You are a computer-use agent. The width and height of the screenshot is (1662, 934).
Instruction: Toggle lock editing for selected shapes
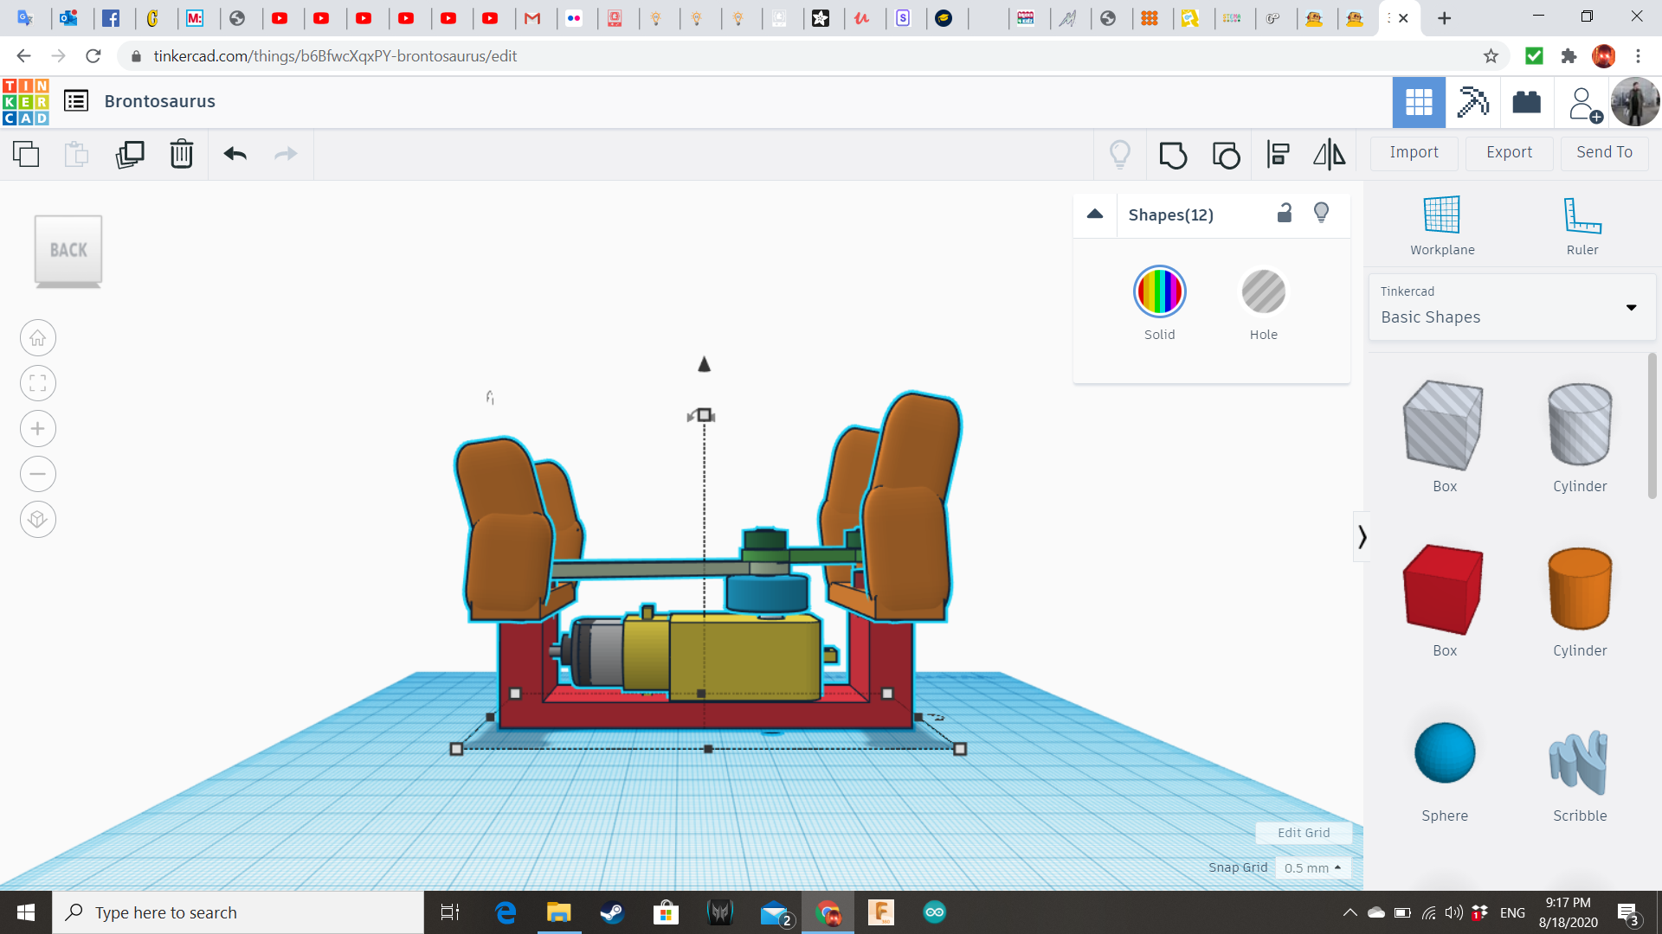click(1285, 213)
